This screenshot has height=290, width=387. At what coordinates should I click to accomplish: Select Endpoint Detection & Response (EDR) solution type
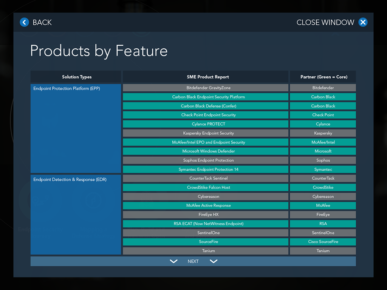pyautogui.click(x=76, y=214)
